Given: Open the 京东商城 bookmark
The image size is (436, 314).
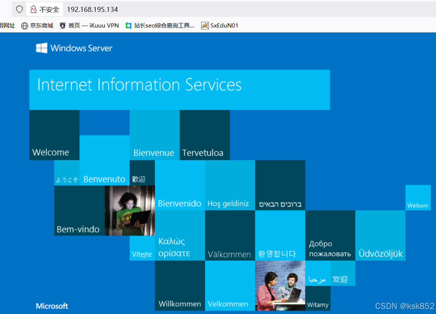Looking at the screenshot, I should (x=37, y=26).
